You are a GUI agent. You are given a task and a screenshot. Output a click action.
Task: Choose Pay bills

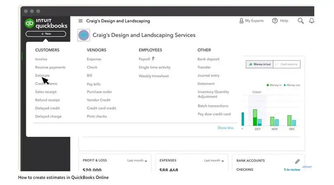(94, 84)
